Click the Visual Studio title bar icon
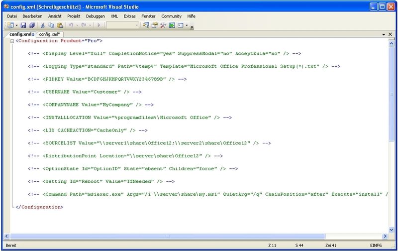 tap(6, 6)
